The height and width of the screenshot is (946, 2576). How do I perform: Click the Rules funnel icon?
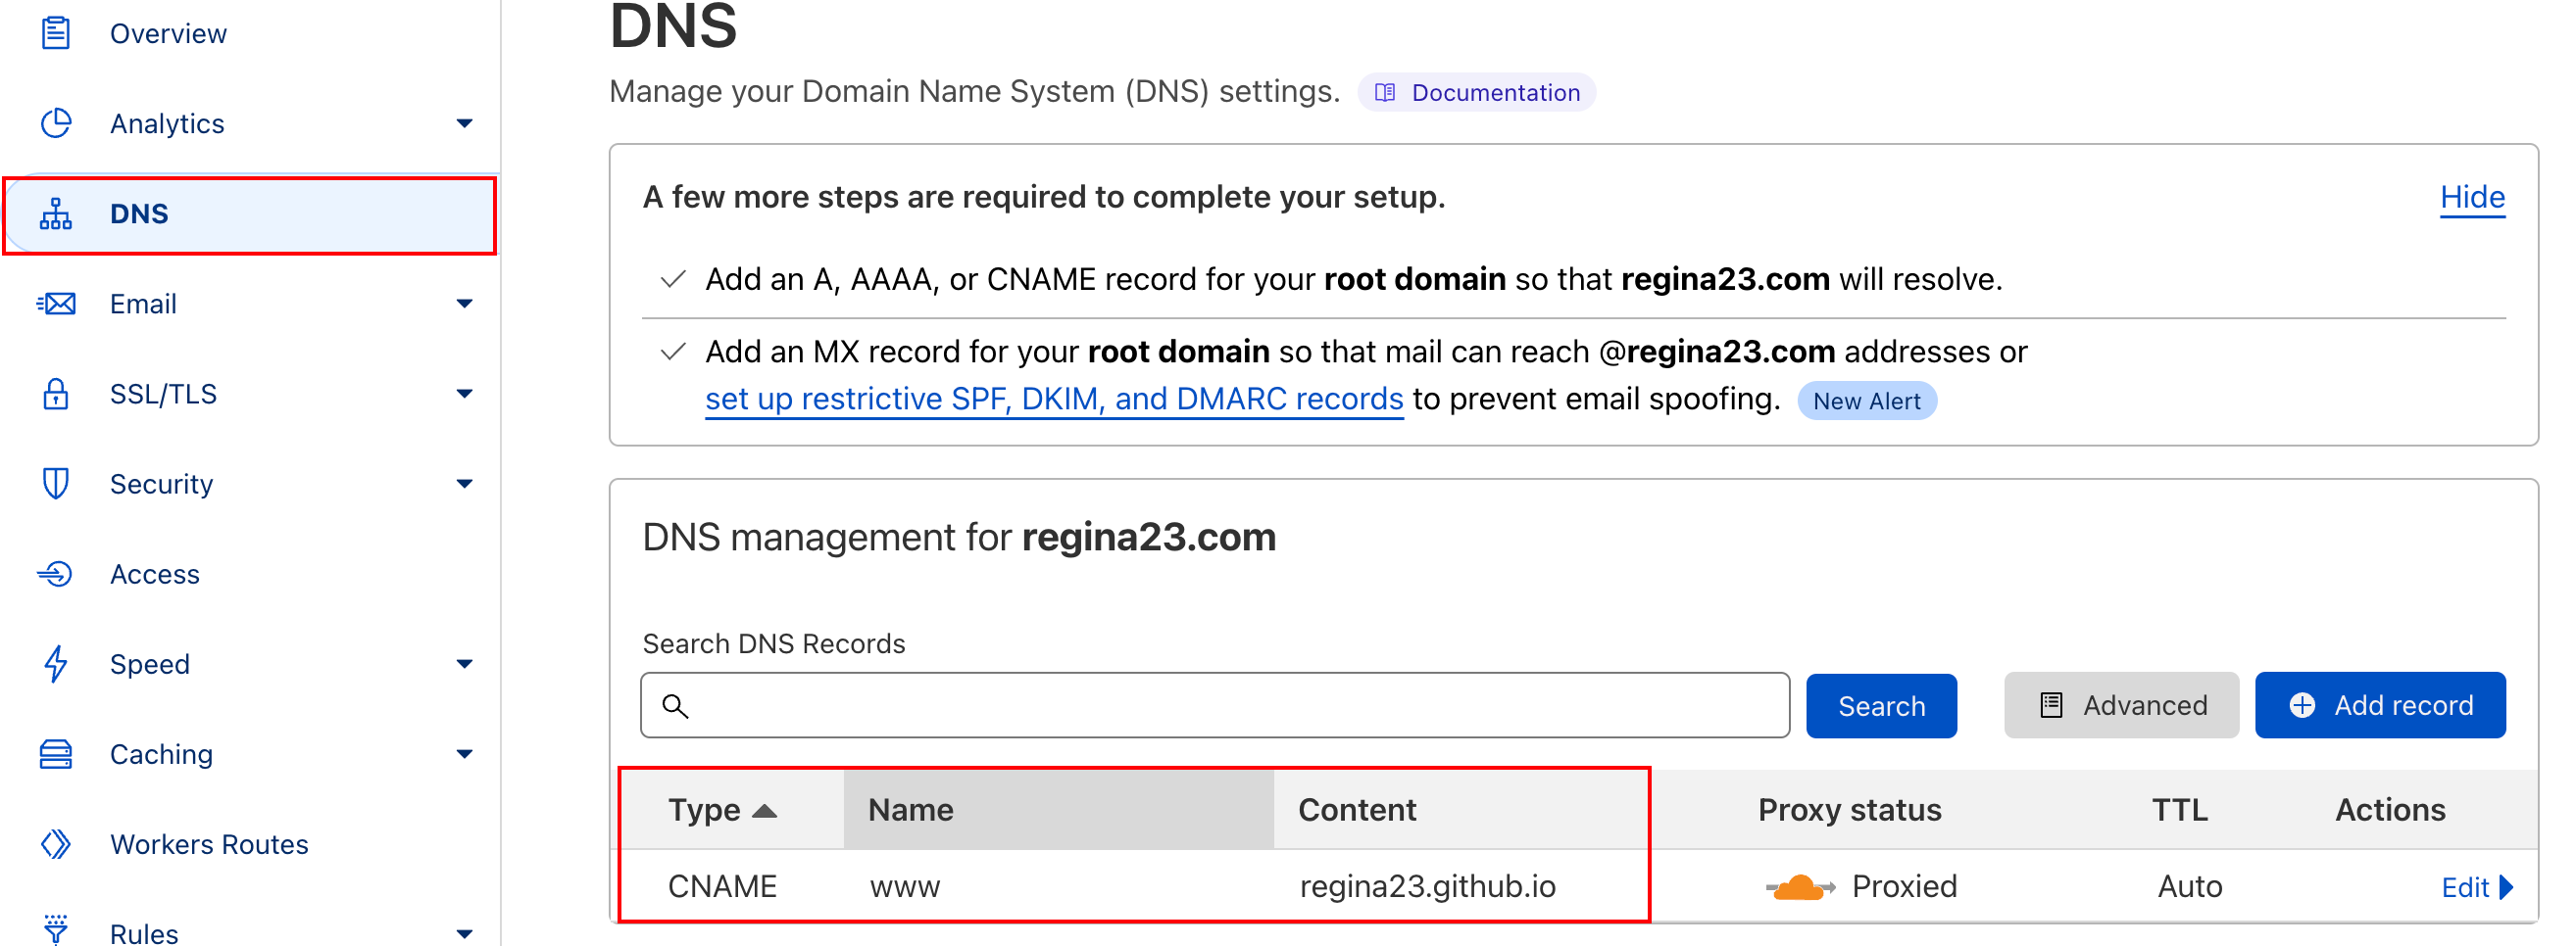[x=56, y=929]
